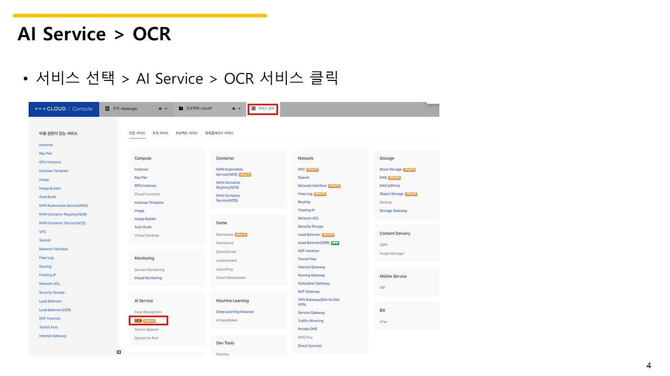This screenshot has height=376, width=670.
Task: Open Service Monitoring under Monitoring
Action: click(x=149, y=269)
